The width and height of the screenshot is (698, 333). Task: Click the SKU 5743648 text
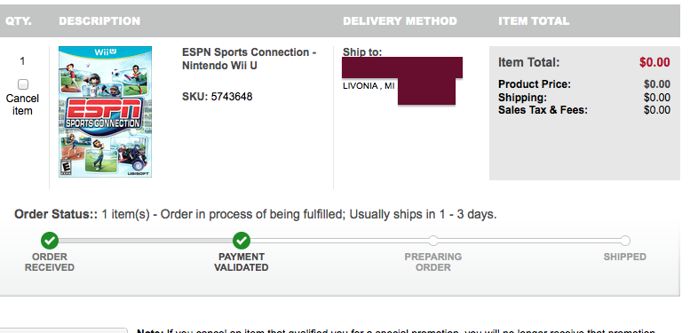[218, 97]
